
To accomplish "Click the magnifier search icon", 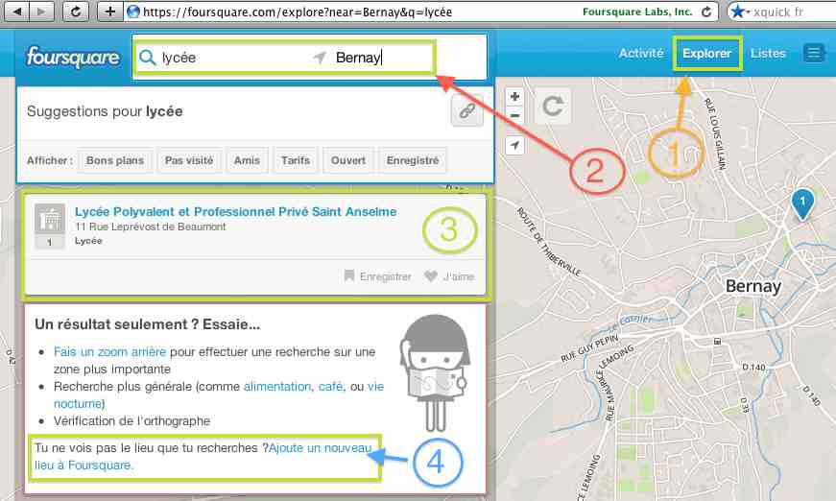I will pos(147,58).
